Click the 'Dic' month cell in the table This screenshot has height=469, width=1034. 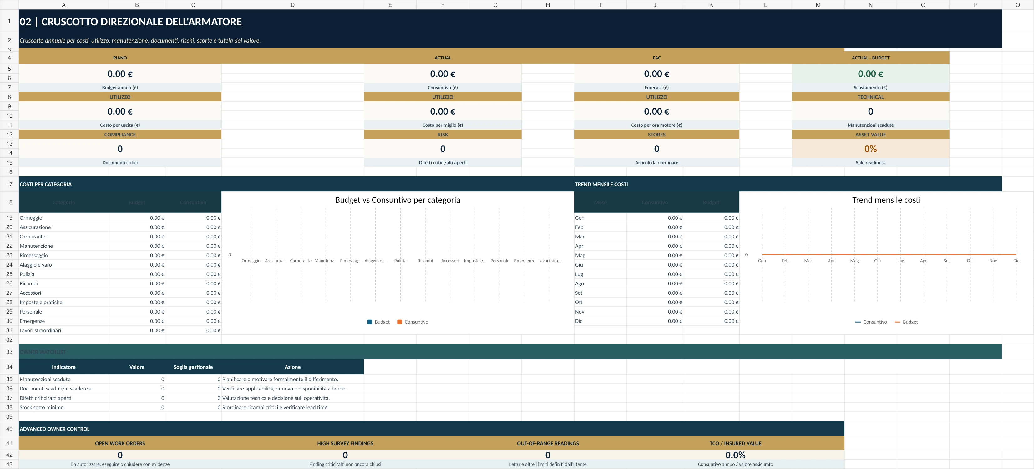600,321
